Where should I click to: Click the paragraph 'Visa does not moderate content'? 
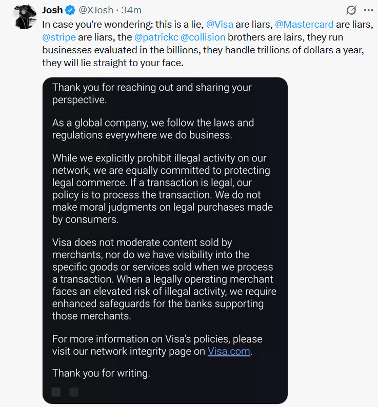[x=164, y=279]
